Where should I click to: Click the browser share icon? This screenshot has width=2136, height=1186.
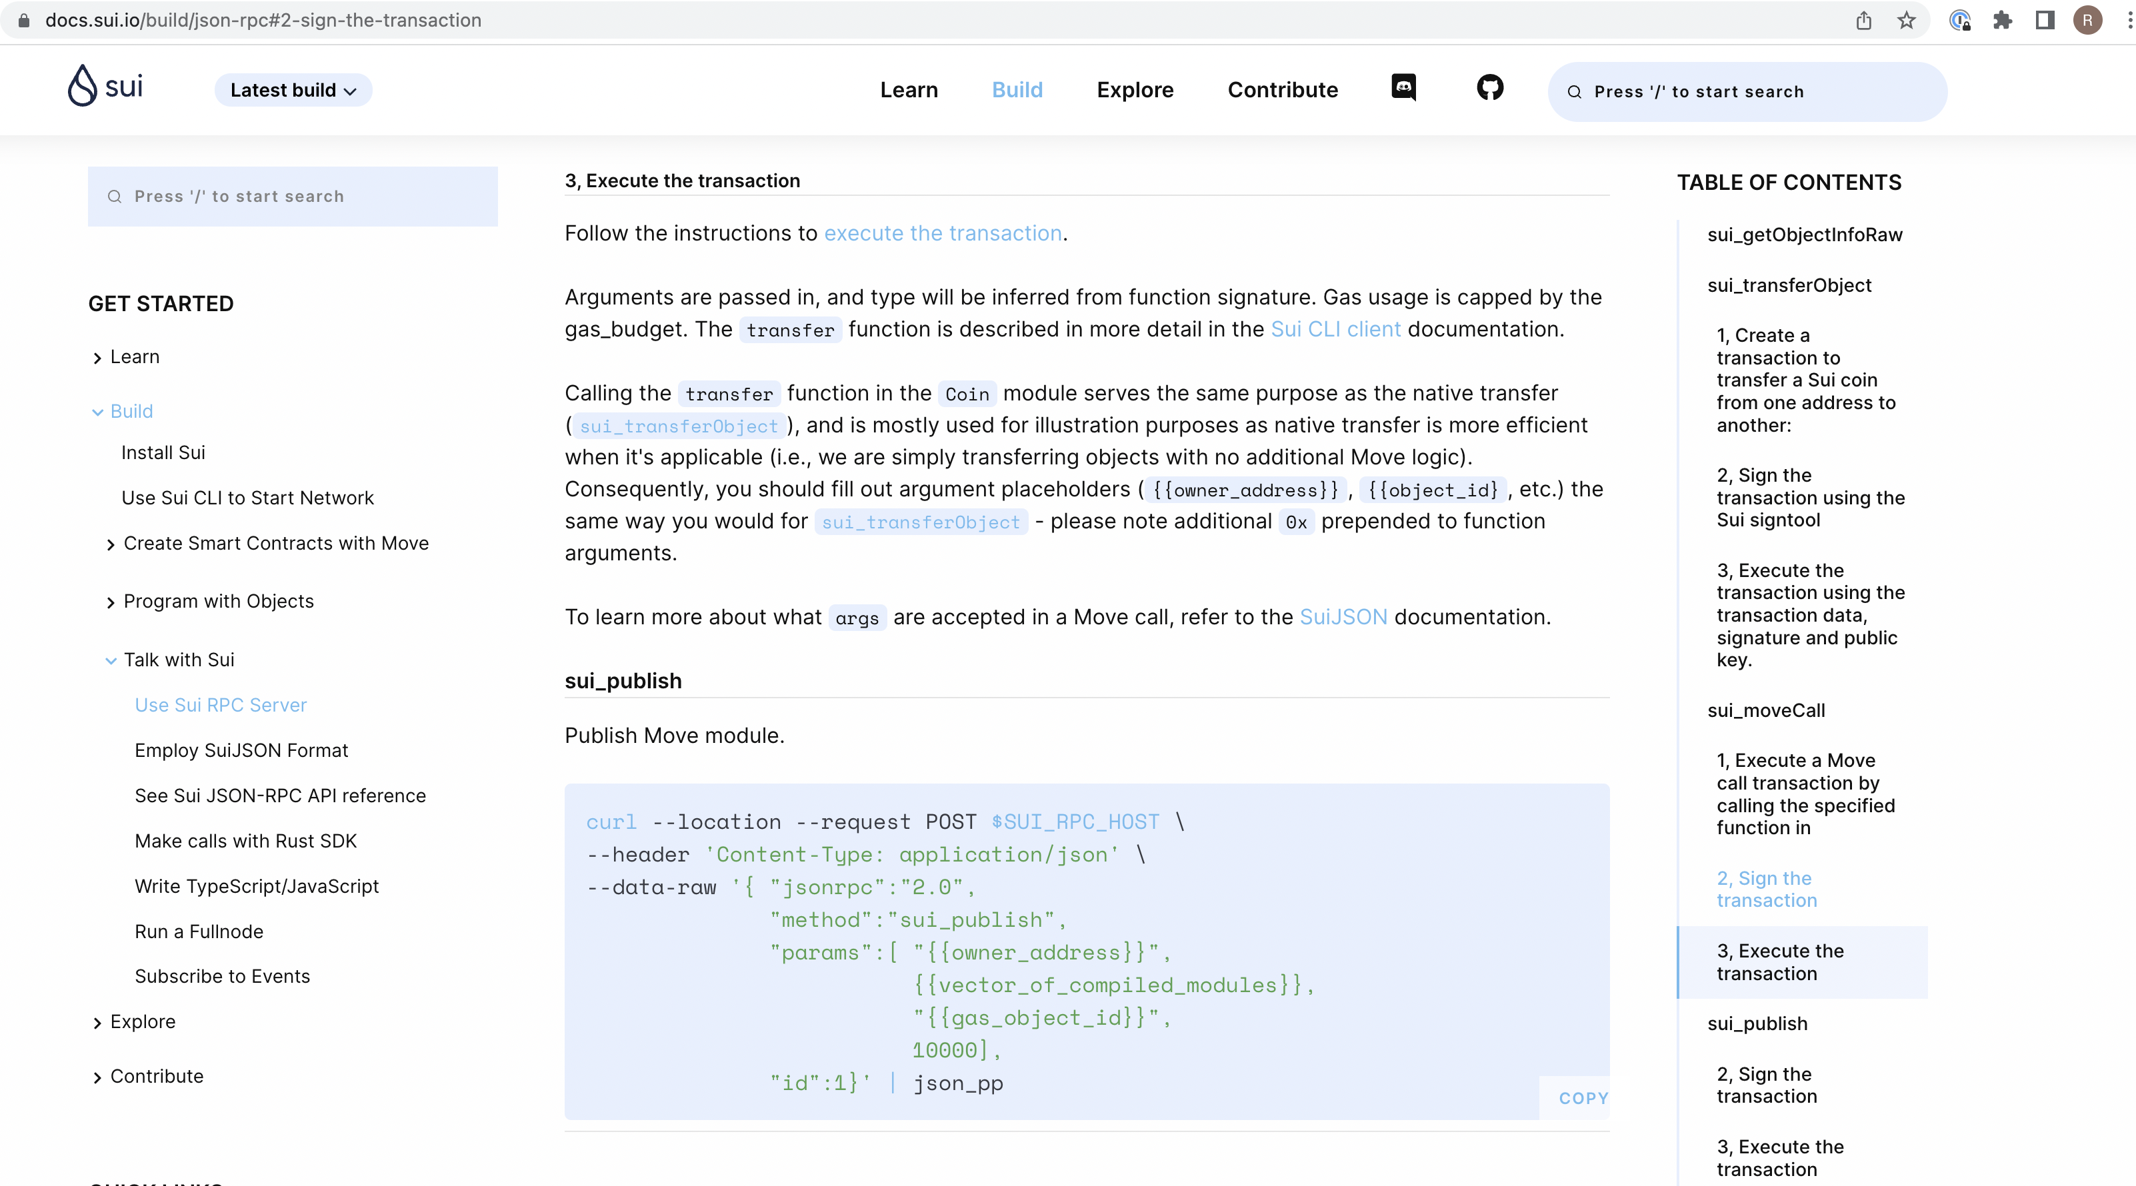pos(1864,20)
